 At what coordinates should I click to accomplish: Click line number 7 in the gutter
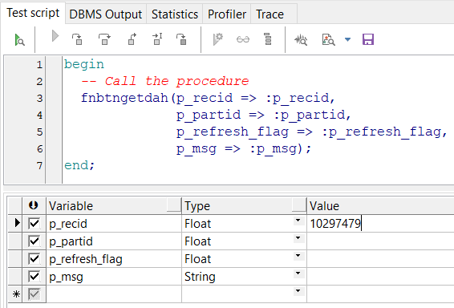[x=39, y=166]
